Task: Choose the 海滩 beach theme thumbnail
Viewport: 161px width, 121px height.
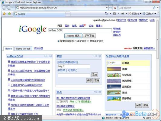Action: pyautogui.click(x=114, y=69)
